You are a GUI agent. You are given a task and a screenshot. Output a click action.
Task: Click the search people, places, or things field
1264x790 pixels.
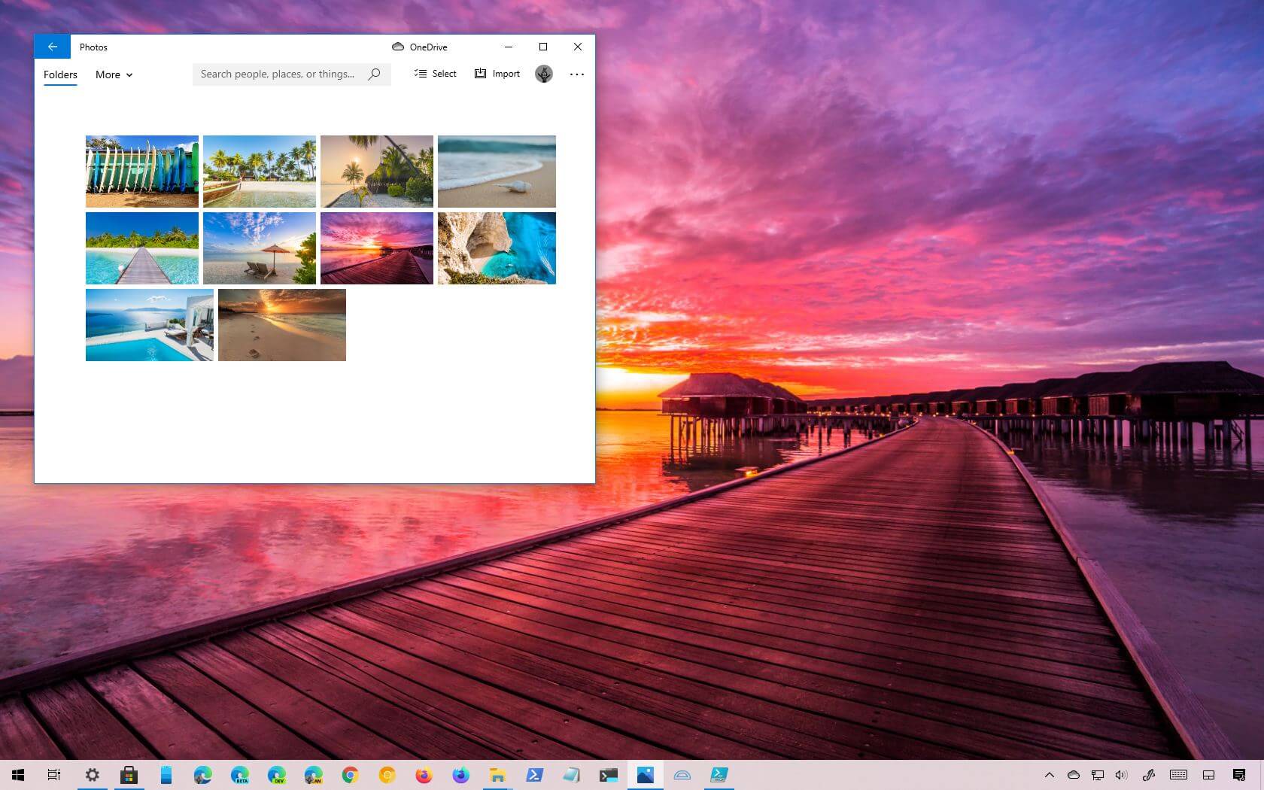(278, 74)
